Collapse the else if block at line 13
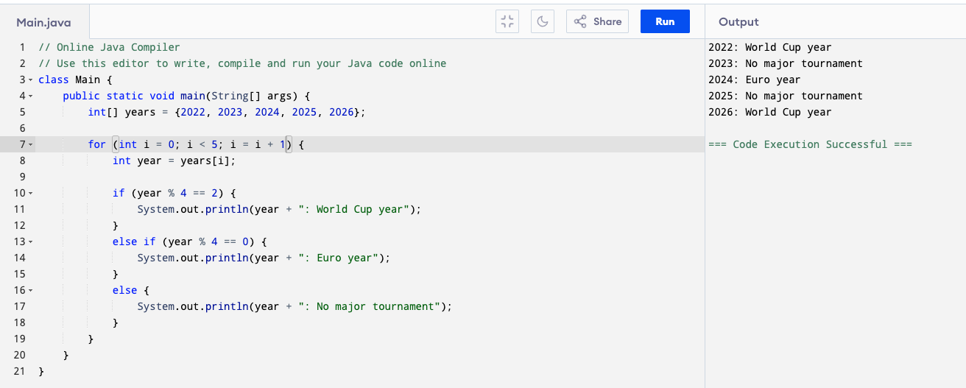 tap(31, 241)
